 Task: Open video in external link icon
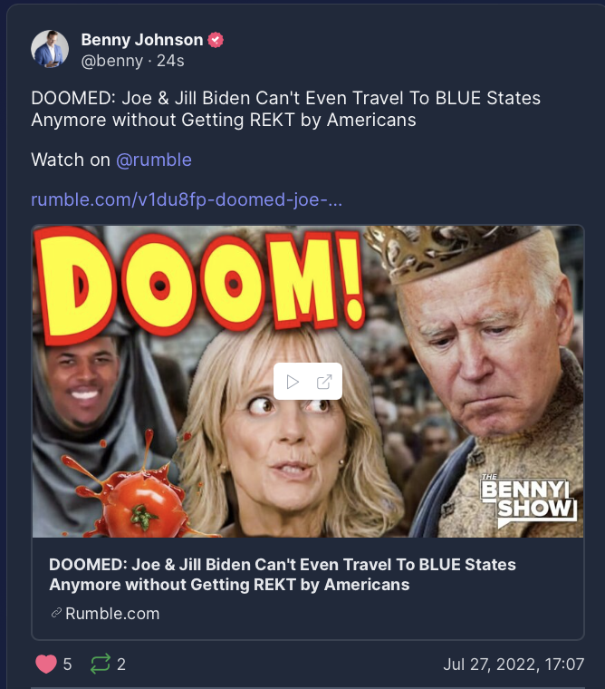click(x=324, y=382)
